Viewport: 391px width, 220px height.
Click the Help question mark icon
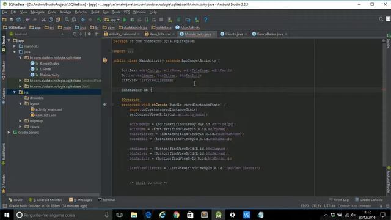[x=205, y=20]
